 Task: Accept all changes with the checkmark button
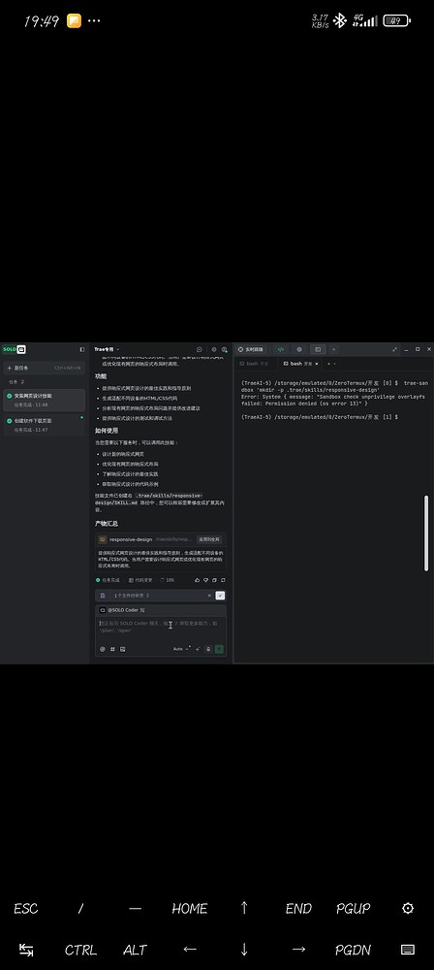(x=220, y=596)
